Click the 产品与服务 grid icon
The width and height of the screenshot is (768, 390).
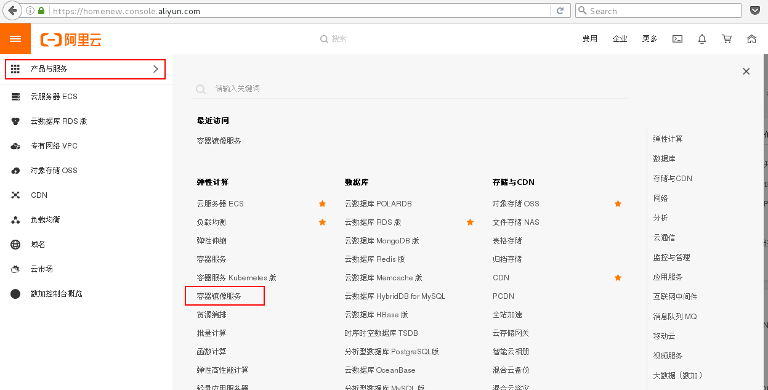15,69
